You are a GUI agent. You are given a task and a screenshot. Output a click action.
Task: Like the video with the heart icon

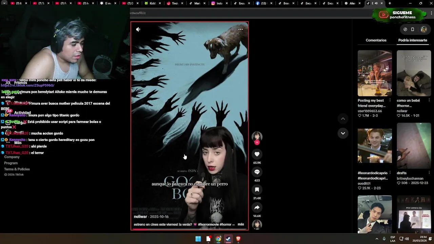point(257,154)
